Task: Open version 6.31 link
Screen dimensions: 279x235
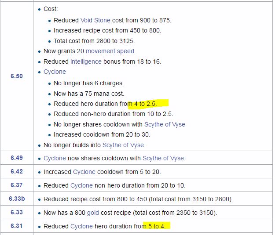Action: (x=17, y=226)
